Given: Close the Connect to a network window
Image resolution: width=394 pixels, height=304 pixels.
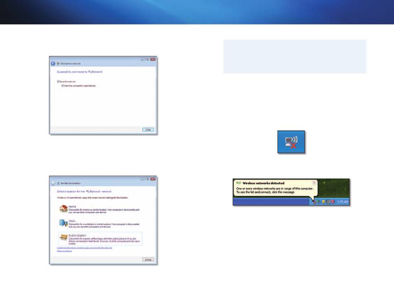Looking at the screenshot, I should (153, 60).
